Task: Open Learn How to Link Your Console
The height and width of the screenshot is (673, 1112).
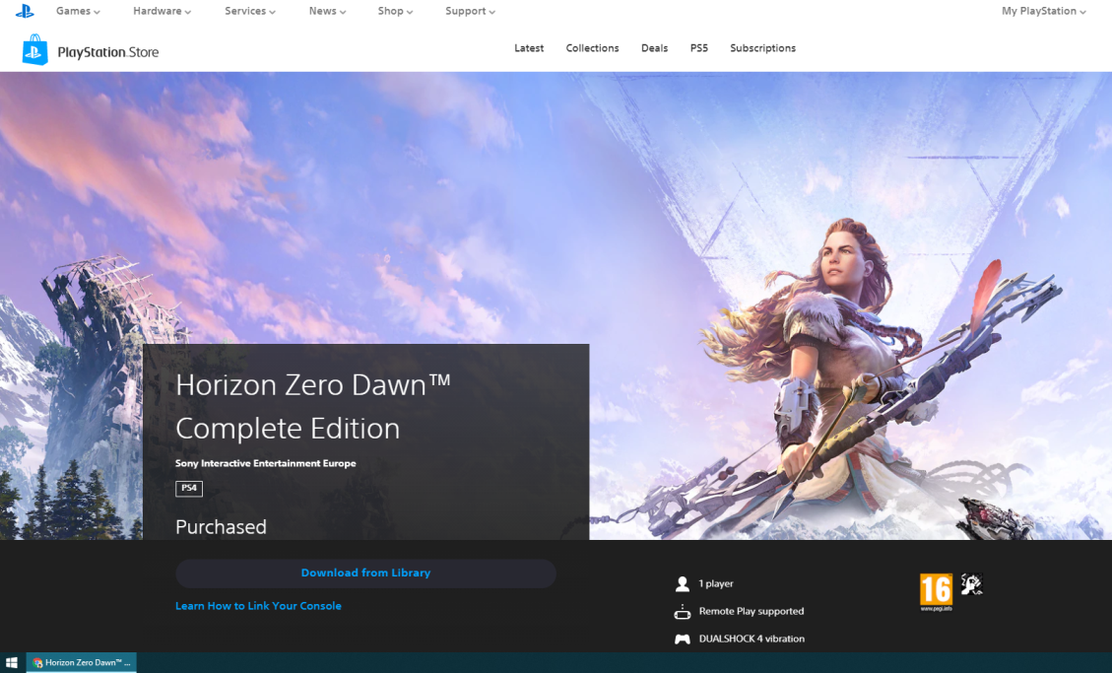Action: [258, 606]
